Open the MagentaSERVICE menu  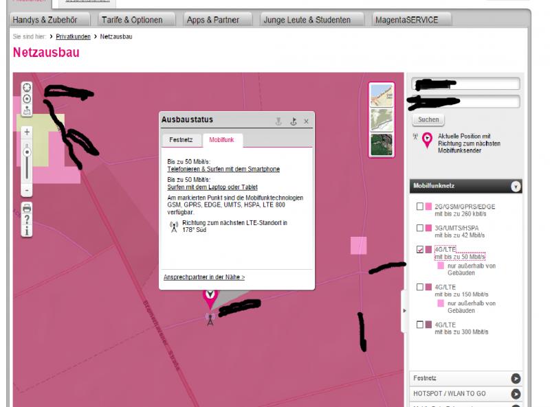pos(411,20)
